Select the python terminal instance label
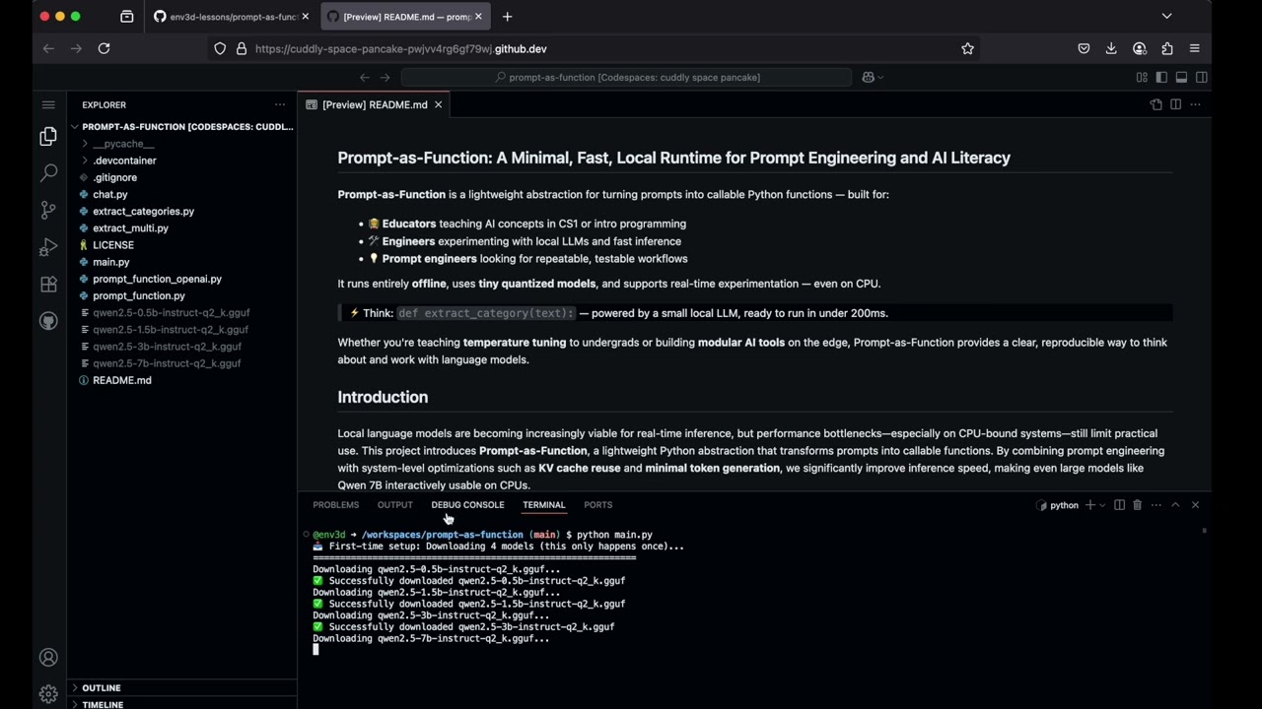This screenshot has width=1262, height=709. pos(1058,505)
